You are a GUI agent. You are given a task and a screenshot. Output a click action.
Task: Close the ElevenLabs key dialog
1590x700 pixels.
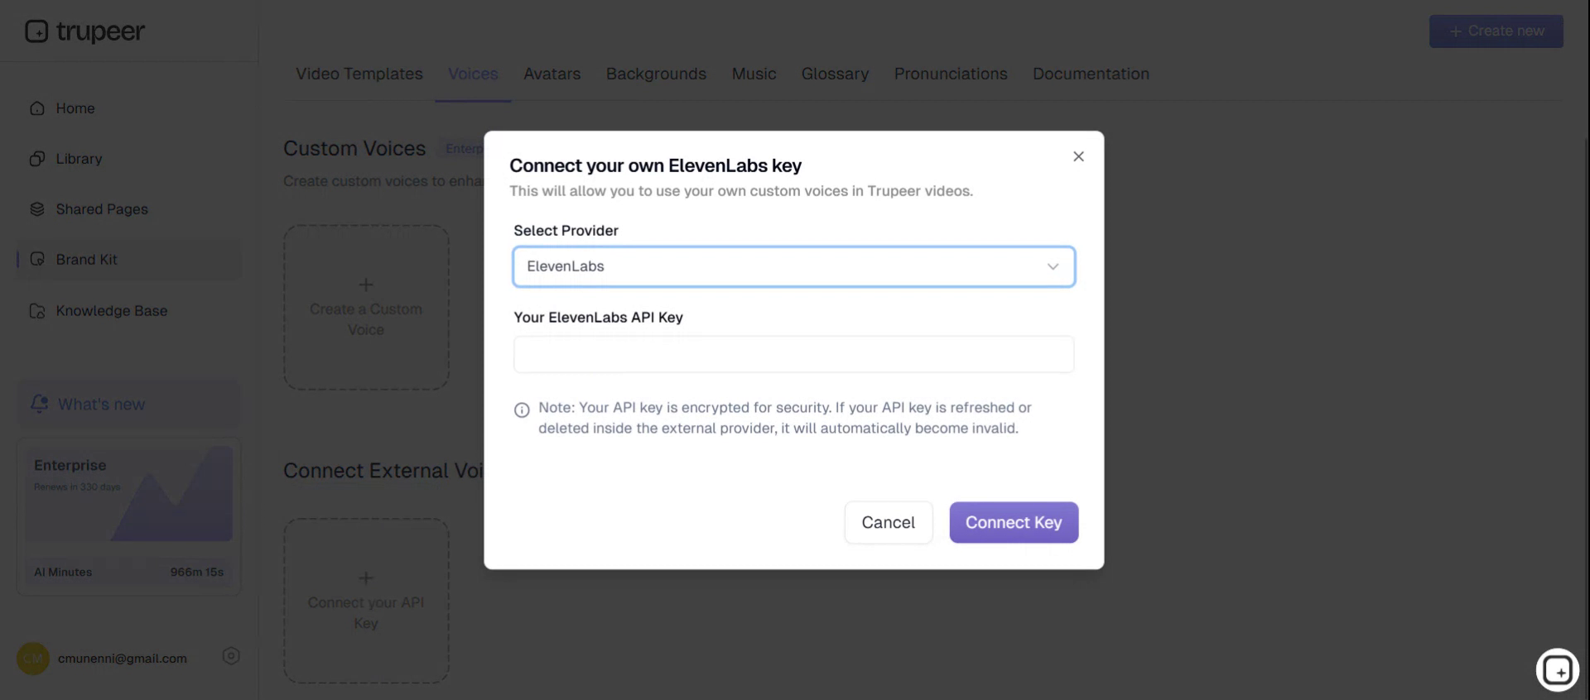pos(1078,156)
